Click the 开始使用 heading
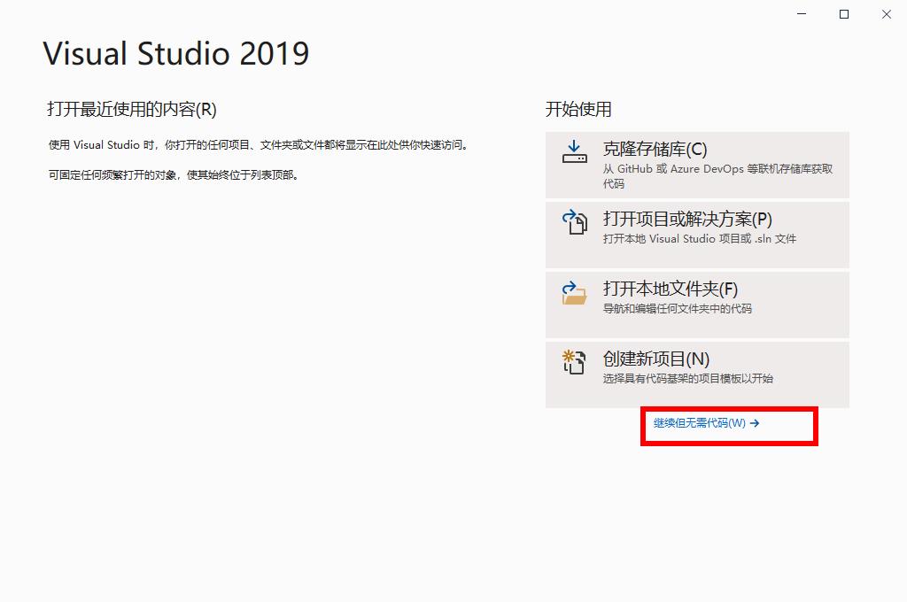This screenshot has height=602, width=907. click(x=578, y=109)
